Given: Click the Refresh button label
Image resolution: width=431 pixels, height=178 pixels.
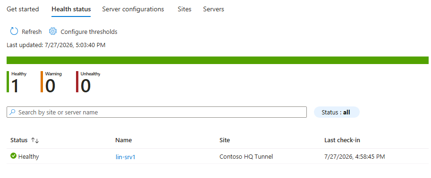Looking at the screenshot, I should [32, 32].
